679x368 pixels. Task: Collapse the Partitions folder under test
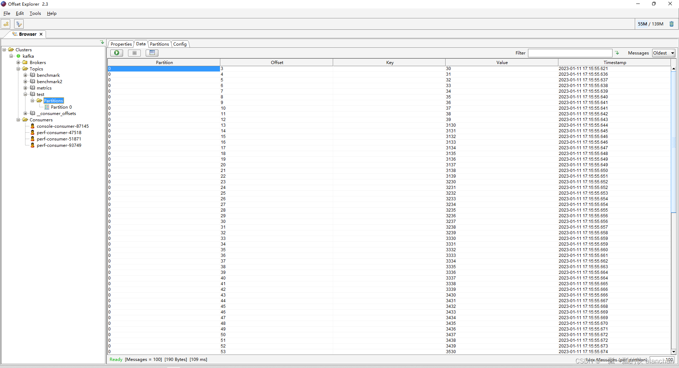point(33,101)
